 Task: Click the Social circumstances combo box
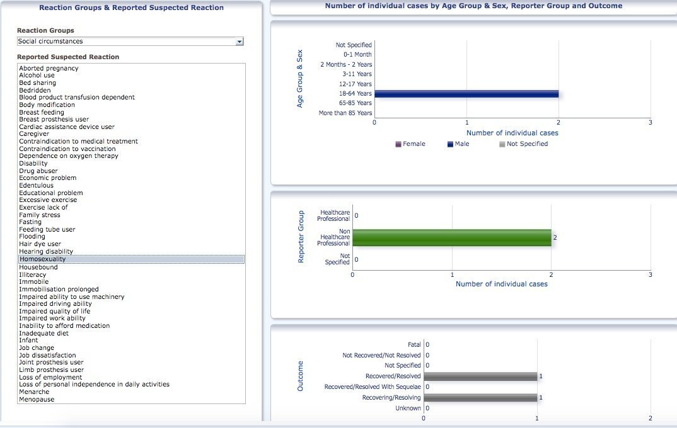[x=126, y=42]
